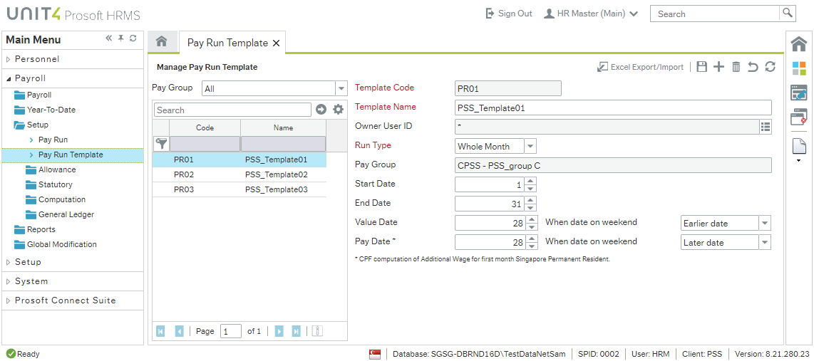The width and height of the screenshot is (814, 361).
Task: Increase the Value Date number
Action: click(530, 219)
